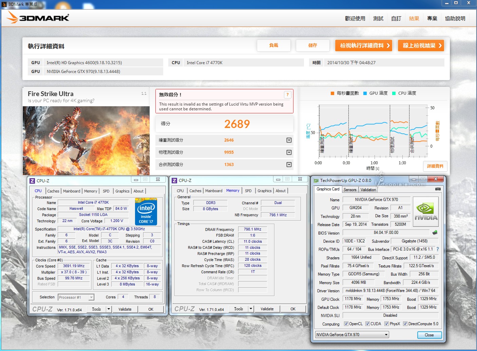Toggle the OpenCL checkbox in GPU-Z
Image resolution: width=477 pixels, height=351 pixels.
[x=346, y=324]
